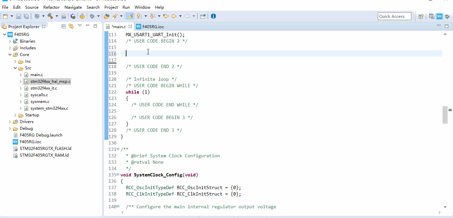
Task: Toggle Mark Occurrences highlighter icon
Action: click(x=130, y=16)
